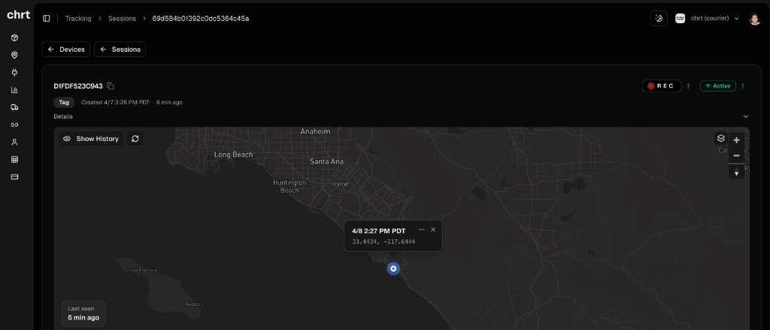
Task: Click the chrt logo
Action: click(x=18, y=15)
